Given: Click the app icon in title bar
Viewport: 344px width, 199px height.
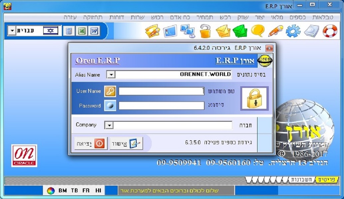Looking at the screenshot, I should tap(7, 6).
